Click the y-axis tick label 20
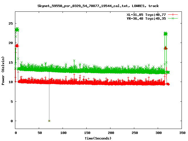The height and width of the screenshot is (141, 188). [x=11, y=43]
